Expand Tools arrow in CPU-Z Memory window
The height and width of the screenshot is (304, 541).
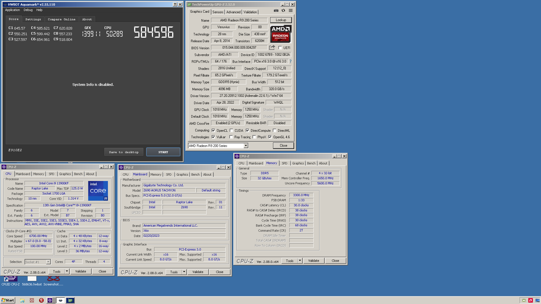tap(300, 261)
